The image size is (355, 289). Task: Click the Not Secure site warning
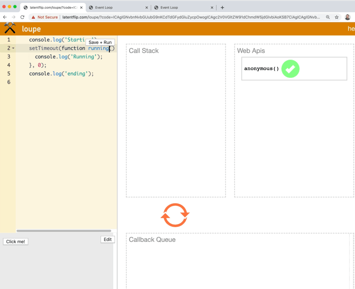[x=44, y=17]
